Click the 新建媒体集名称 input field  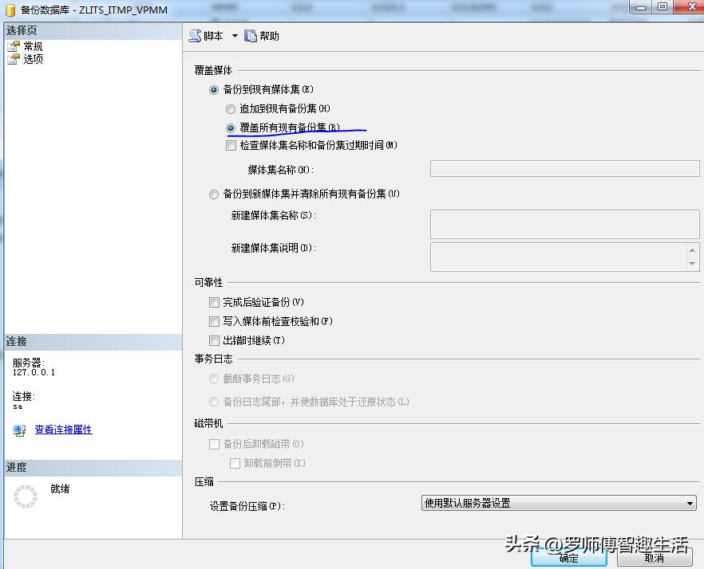tap(564, 224)
